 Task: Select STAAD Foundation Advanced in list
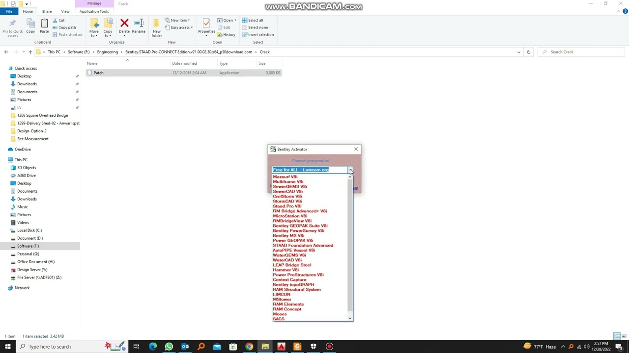303,246
